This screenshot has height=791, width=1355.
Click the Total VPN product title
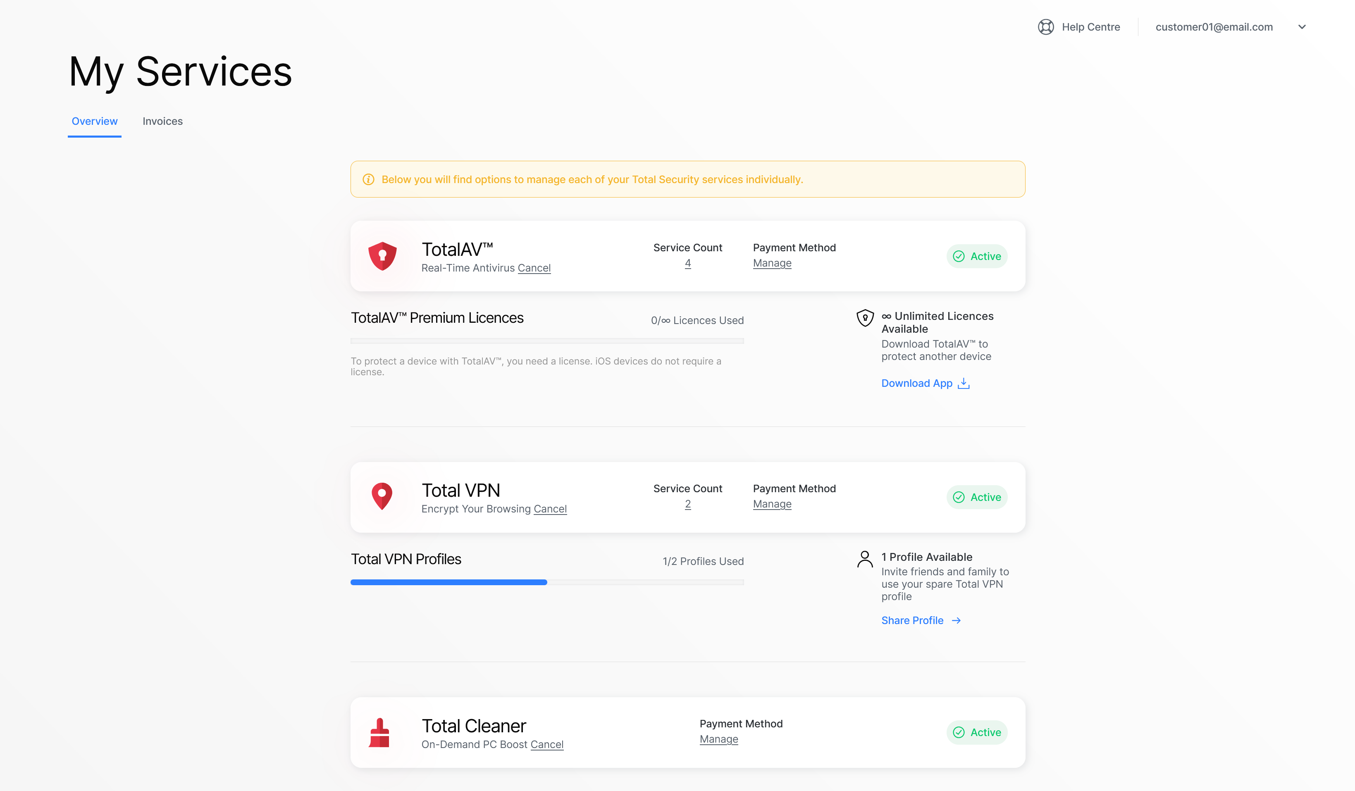click(x=461, y=490)
